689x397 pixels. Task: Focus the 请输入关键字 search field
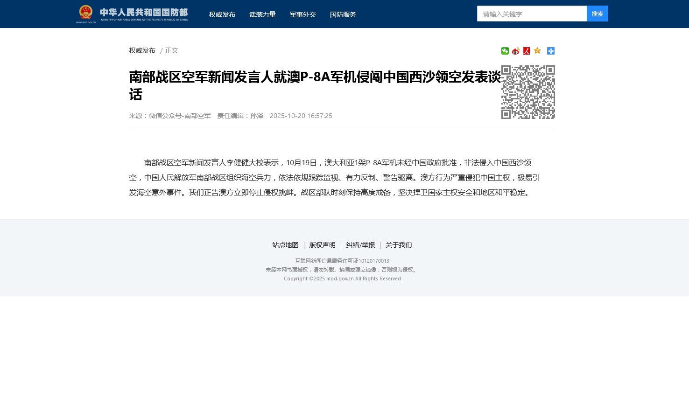point(532,14)
